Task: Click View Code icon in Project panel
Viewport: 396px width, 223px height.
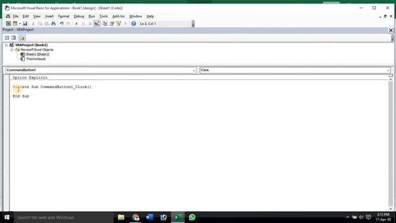Action: tap(7, 38)
